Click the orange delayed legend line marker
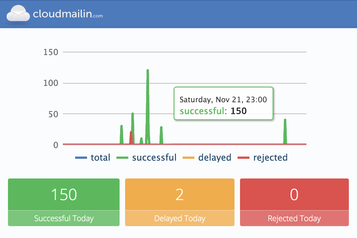 tap(189, 158)
